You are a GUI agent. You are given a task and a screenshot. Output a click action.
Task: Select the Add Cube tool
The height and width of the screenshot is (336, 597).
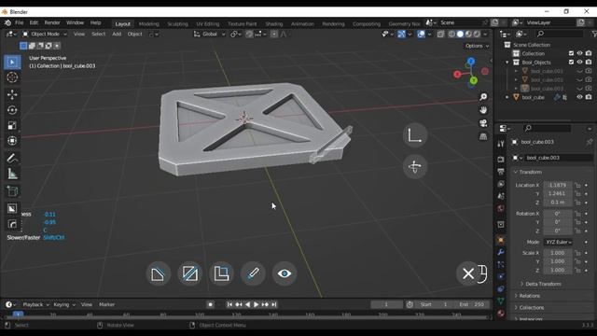pyautogui.click(x=12, y=190)
